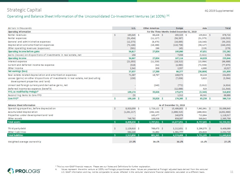The image size is (240, 180).
Task: Click the As of December 31, 2019 heading
Action: point(172,105)
